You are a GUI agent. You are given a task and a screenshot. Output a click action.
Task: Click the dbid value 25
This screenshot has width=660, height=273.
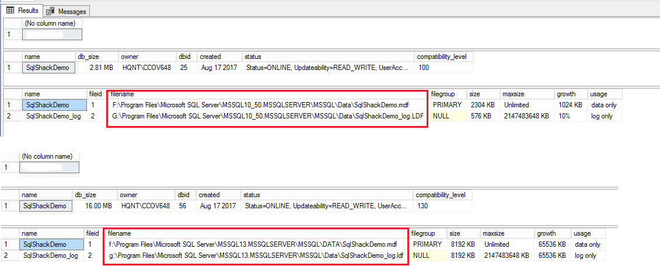187,67
